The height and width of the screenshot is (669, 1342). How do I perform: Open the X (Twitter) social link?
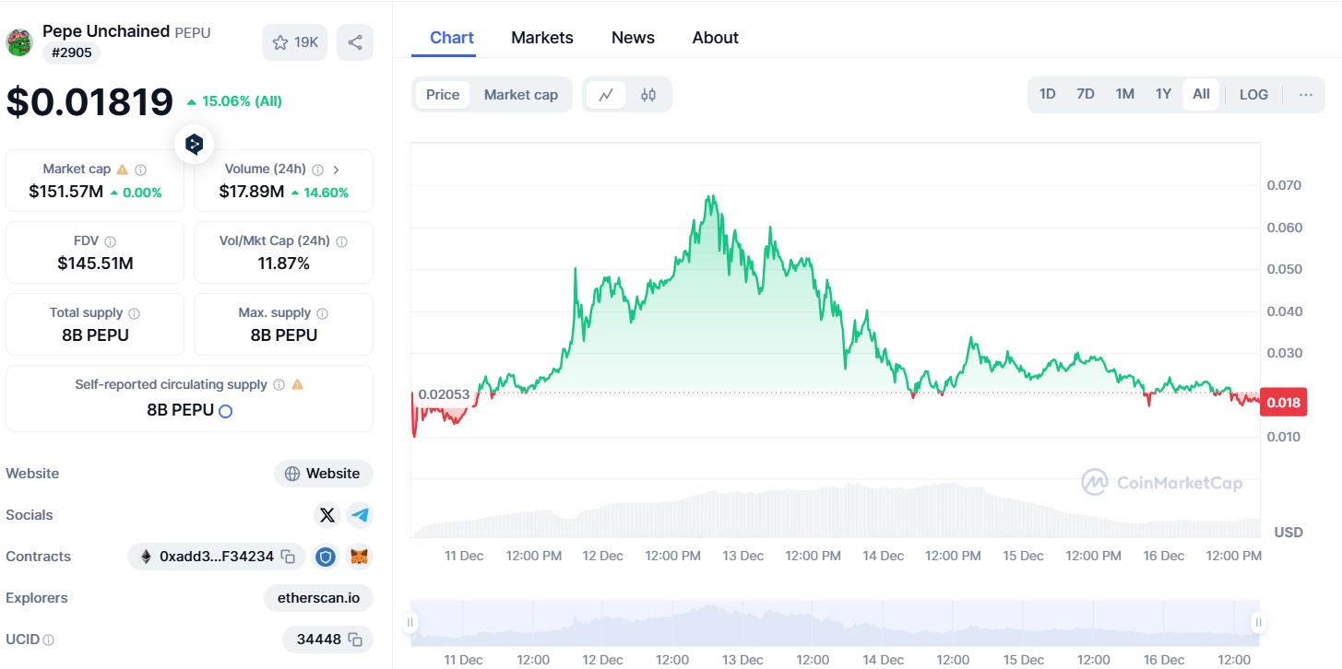pyautogui.click(x=327, y=515)
